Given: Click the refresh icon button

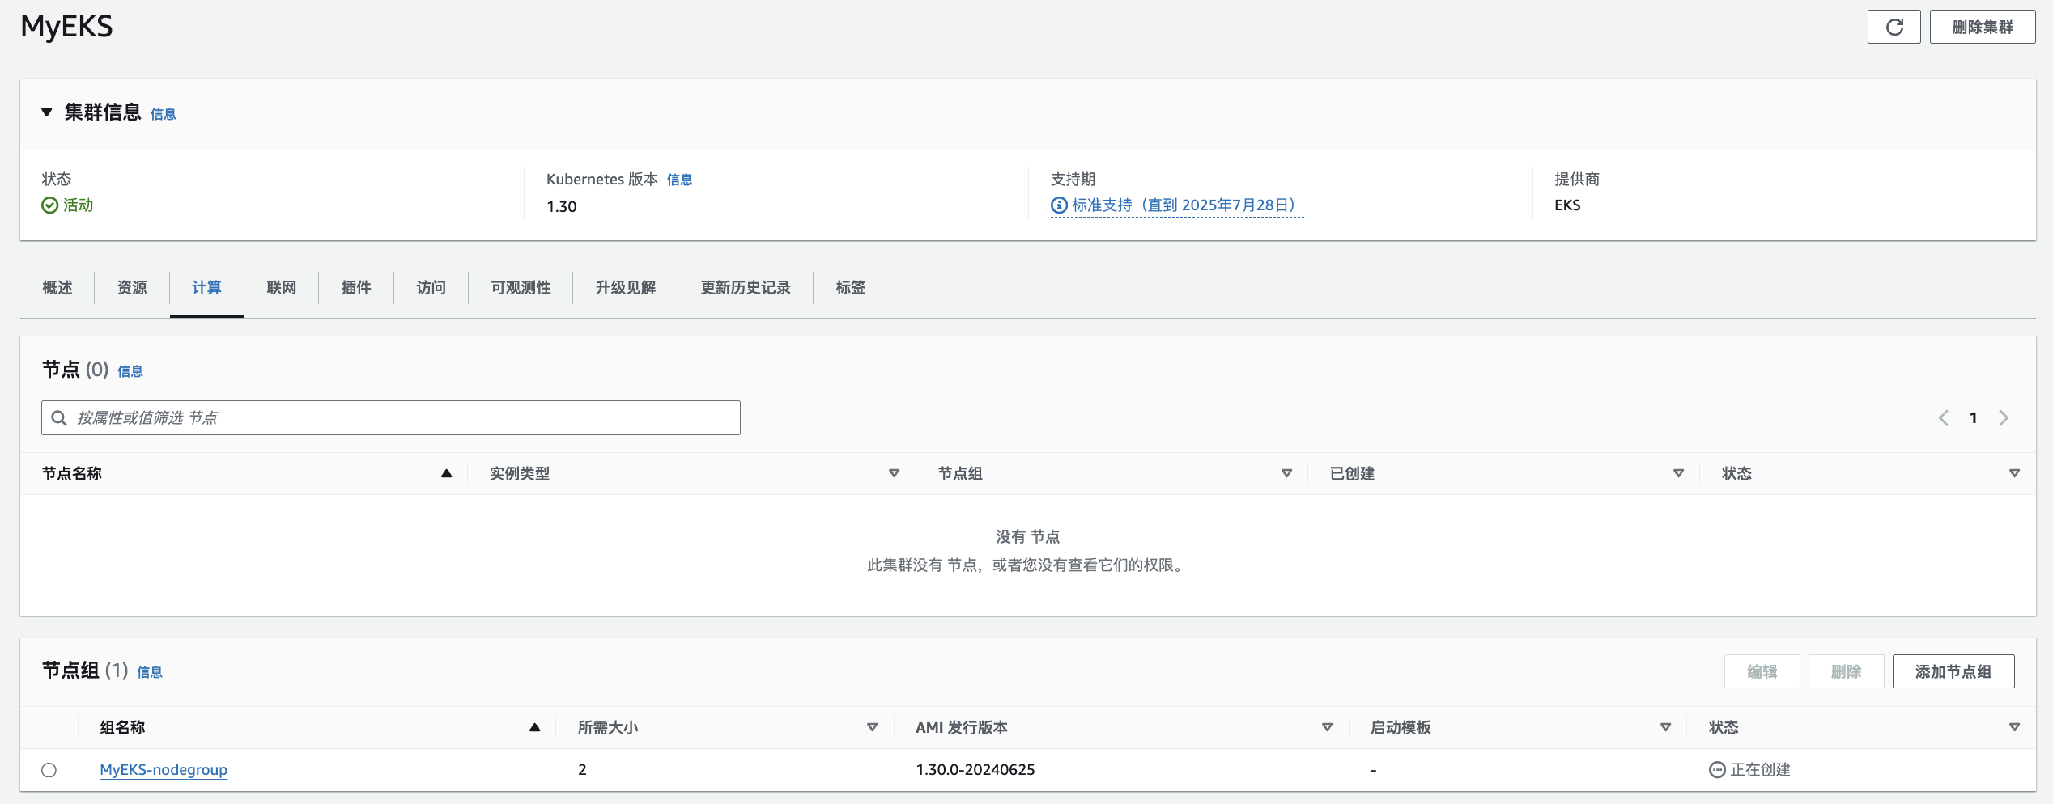Looking at the screenshot, I should tap(1894, 28).
